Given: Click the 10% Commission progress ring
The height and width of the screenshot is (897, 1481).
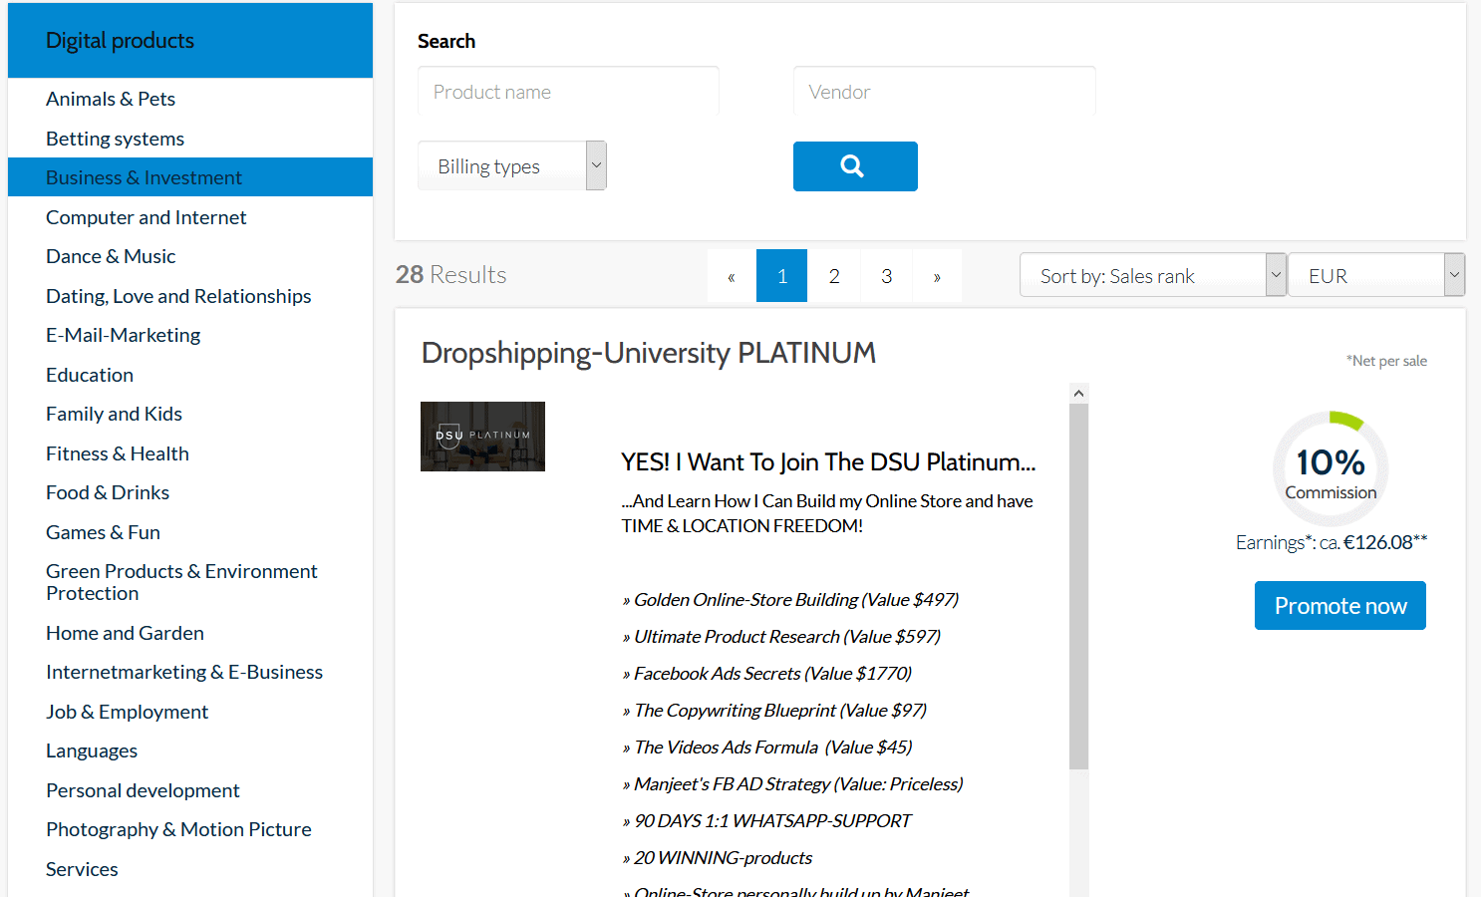Looking at the screenshot, I should coord(1331,468).
